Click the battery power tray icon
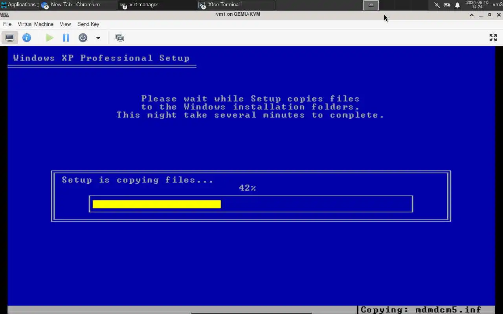The height and width of the screenshot is (314, 503). (447, 5)
